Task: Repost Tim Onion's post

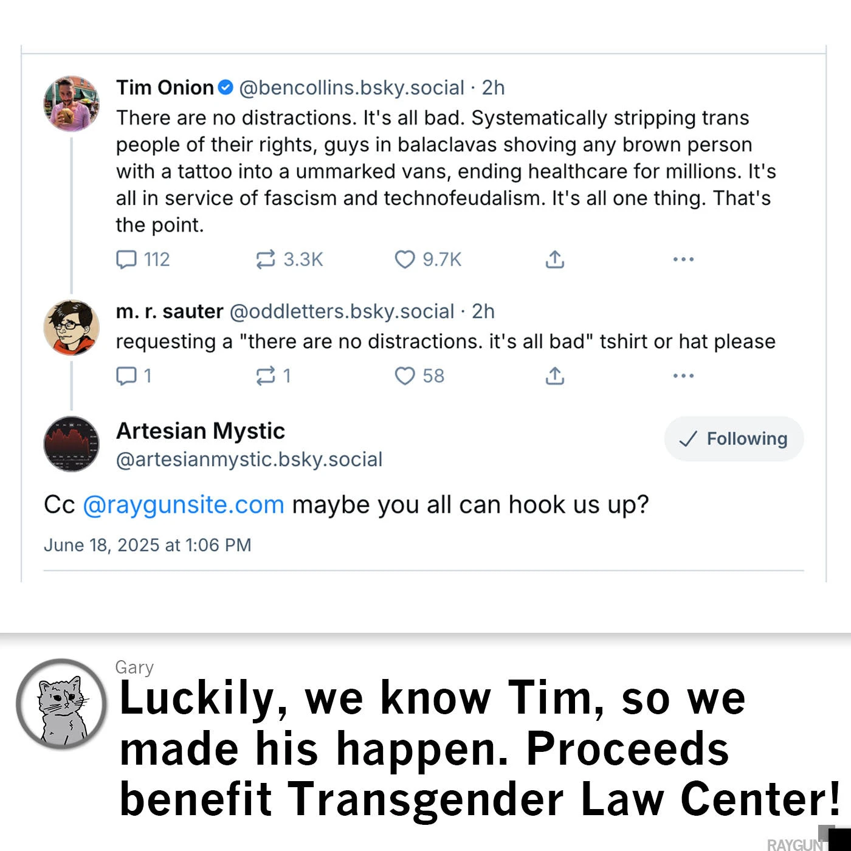Action: (266, 260)
